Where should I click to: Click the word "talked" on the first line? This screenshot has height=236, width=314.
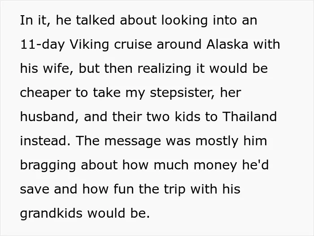click(x=95, y=20)
